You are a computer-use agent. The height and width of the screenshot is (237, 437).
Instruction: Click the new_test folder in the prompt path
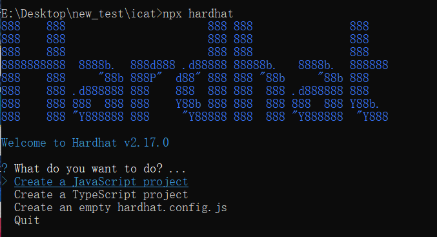coord(98,14)
